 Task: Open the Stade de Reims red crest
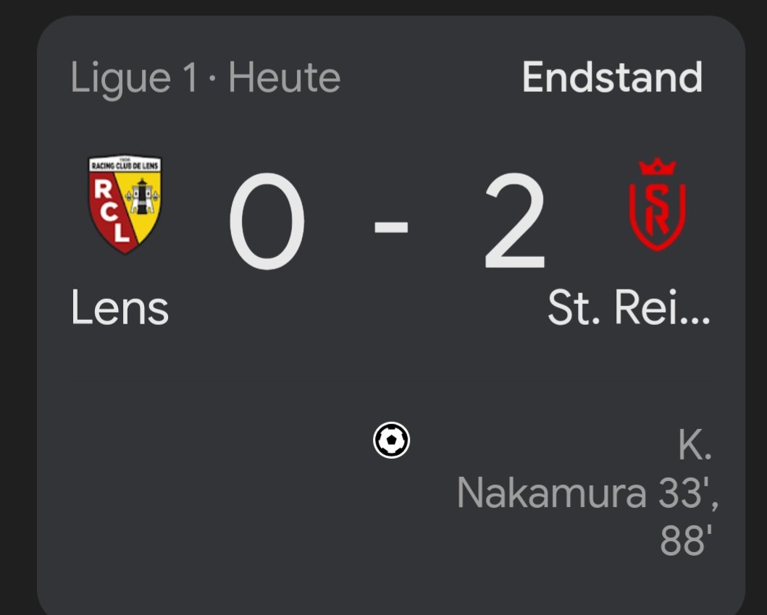(x=658, y=205)
